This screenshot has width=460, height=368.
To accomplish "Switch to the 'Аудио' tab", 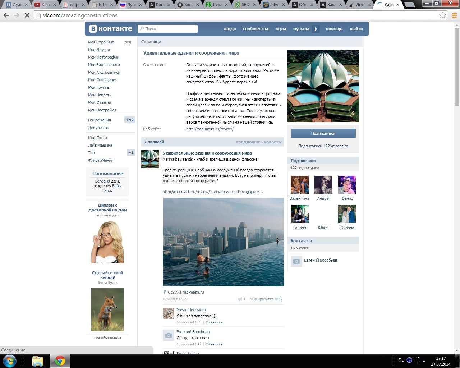I will pos(17,5).
